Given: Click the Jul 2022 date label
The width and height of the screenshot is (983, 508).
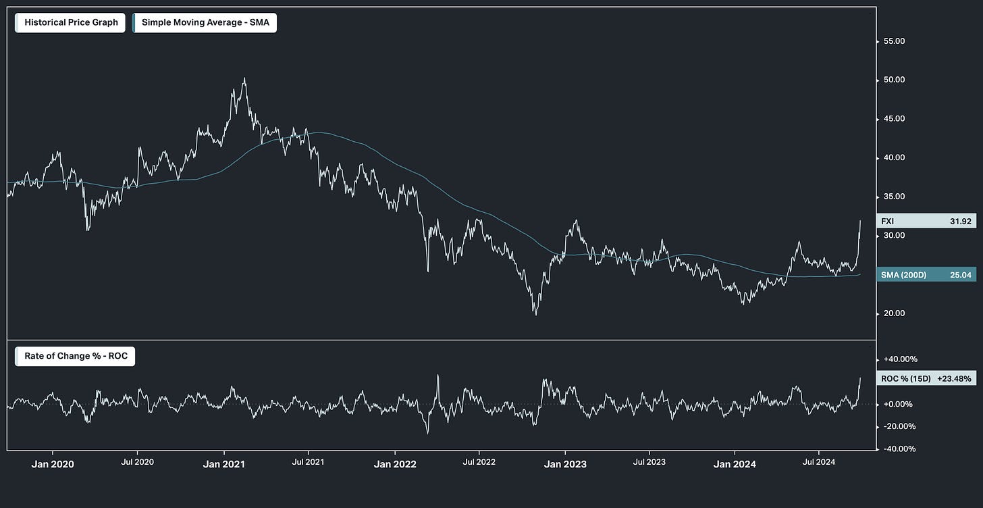Looking at the screenshot, I should click(x=479, y=463).
